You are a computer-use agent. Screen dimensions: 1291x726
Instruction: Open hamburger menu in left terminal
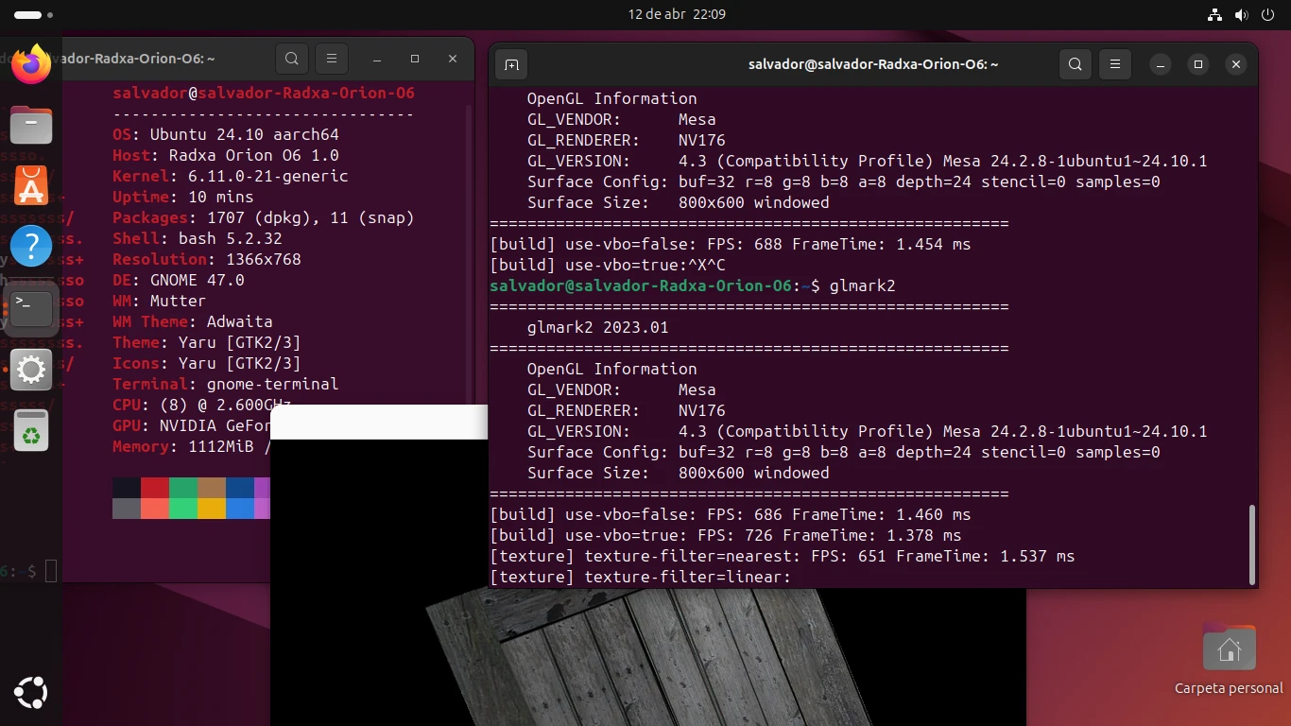pos(332,59)
